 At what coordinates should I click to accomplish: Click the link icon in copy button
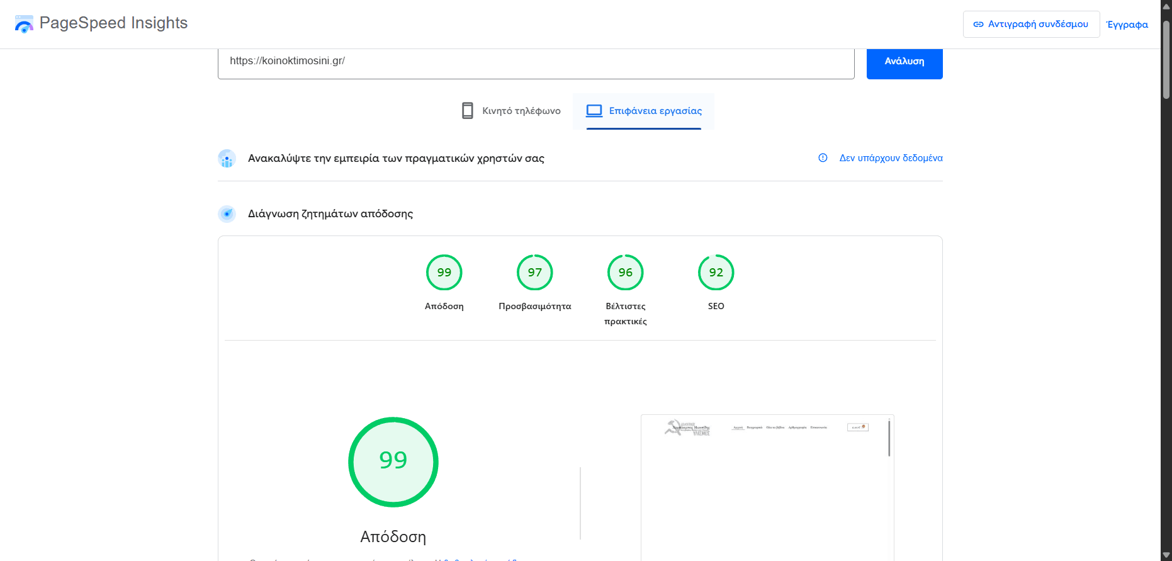978,25
